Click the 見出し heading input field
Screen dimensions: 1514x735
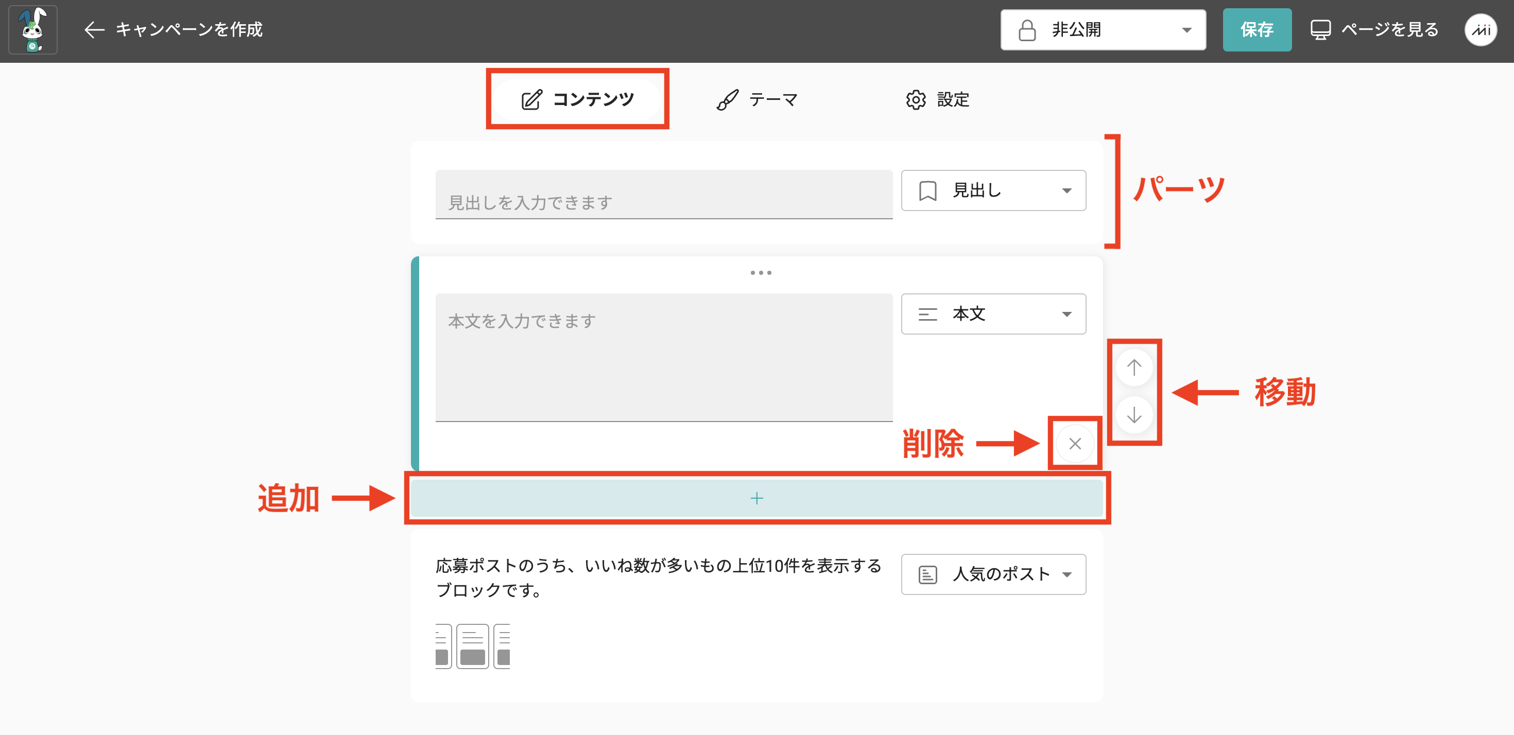pos(664,195)
